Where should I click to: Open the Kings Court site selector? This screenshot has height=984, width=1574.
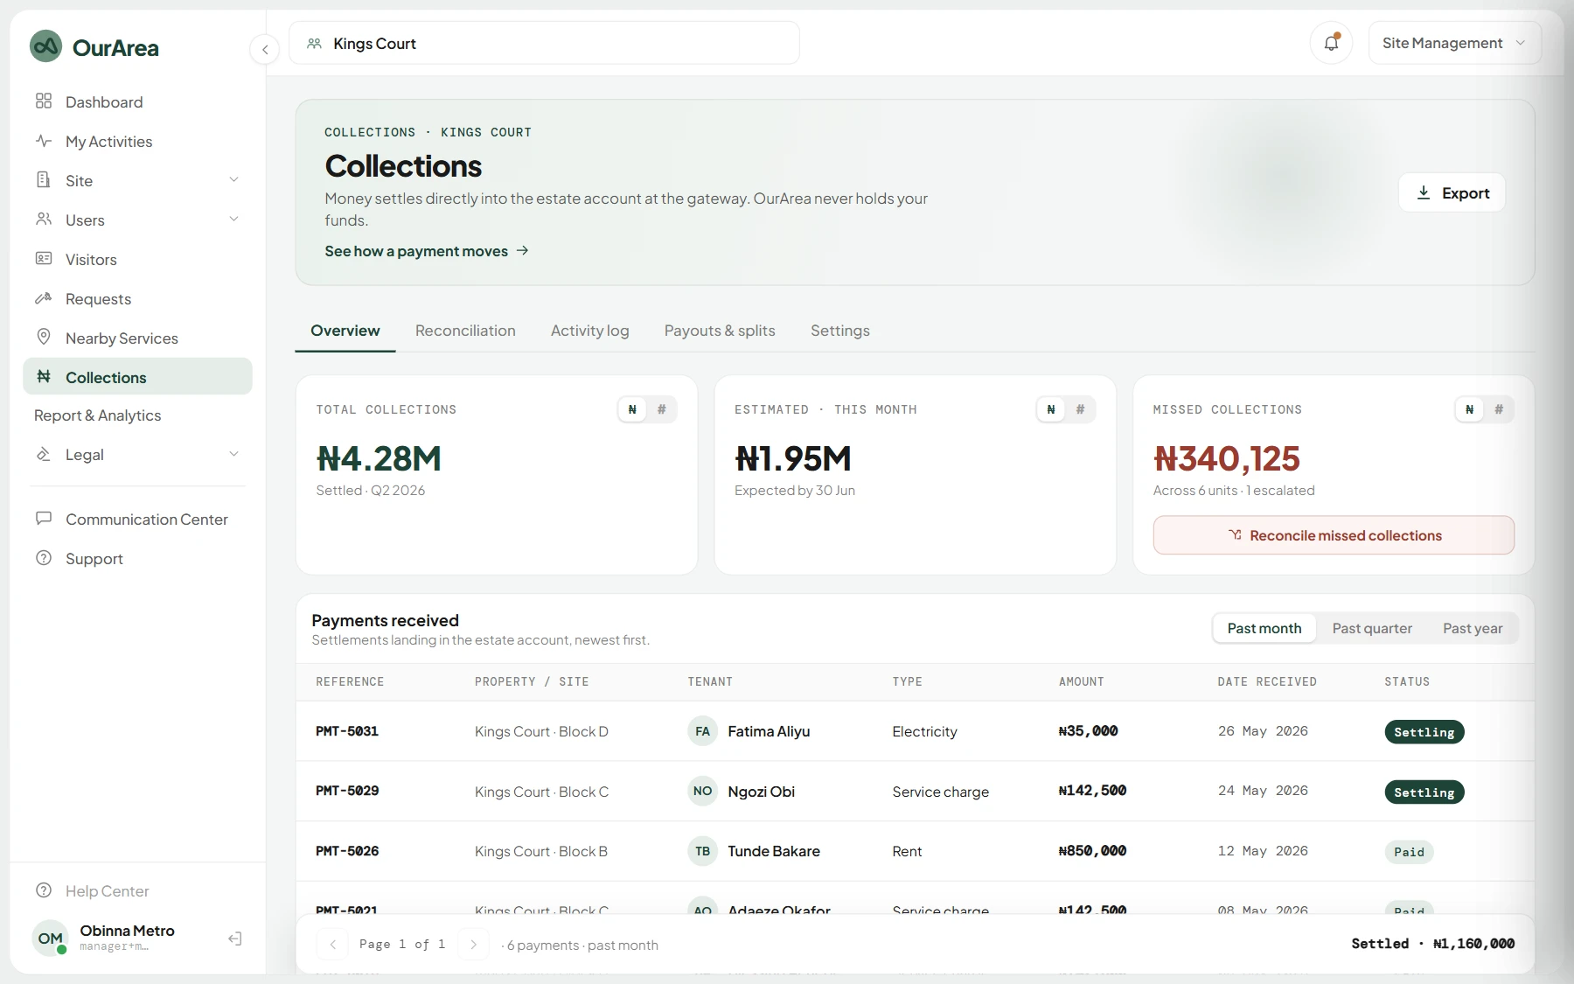click(544, 43)
